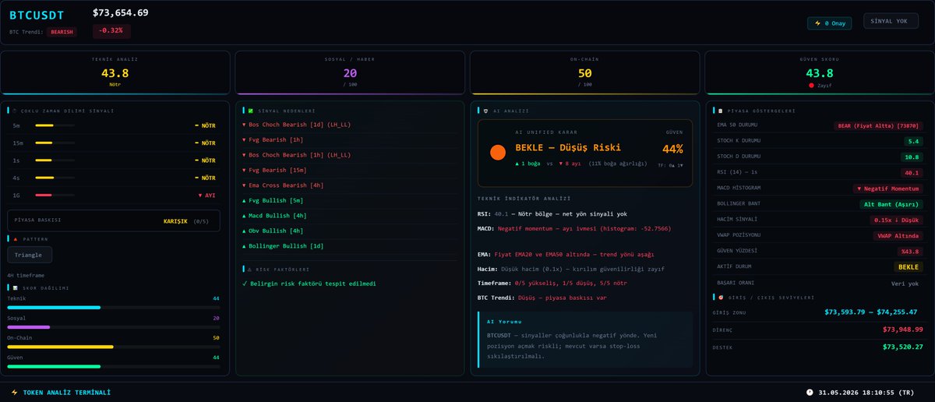Click the 44% güven value

click(x=672, y=149)
